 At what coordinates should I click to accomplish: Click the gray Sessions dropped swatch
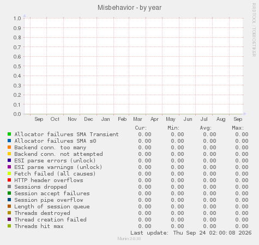pyautogui.click(x=9, y=186)
